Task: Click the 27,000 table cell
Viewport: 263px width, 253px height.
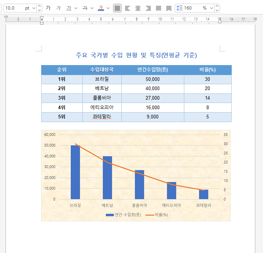Action: click(153, 98)
